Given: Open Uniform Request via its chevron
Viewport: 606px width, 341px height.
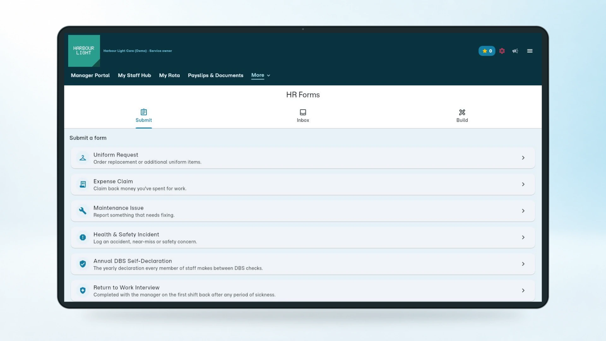Looking at the screenshot, I should (x=523, y=158).
